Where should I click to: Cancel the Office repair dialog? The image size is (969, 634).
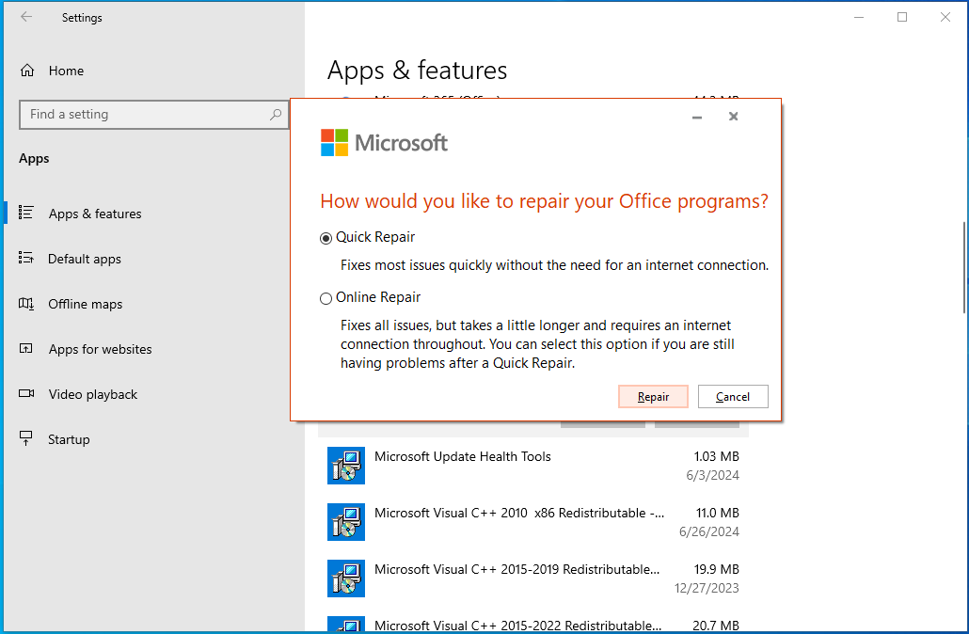point(733,397)
